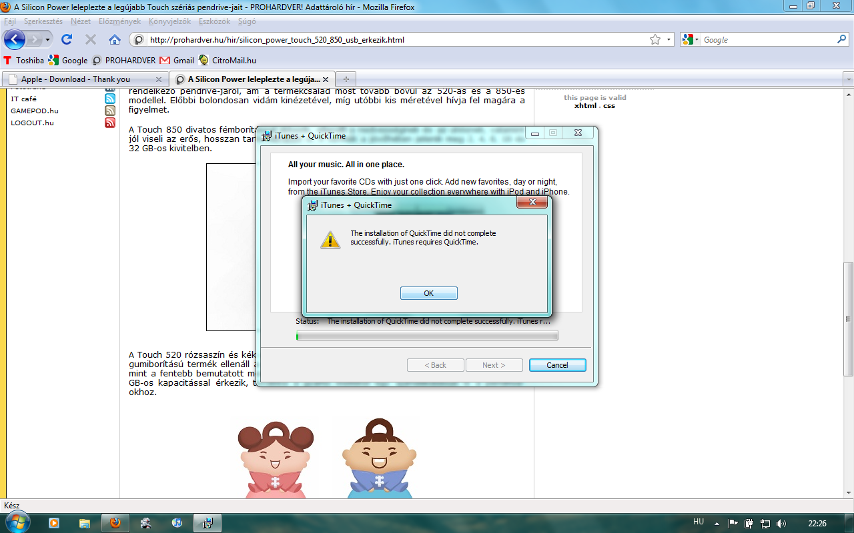Click the URL address field

(397, 40)
